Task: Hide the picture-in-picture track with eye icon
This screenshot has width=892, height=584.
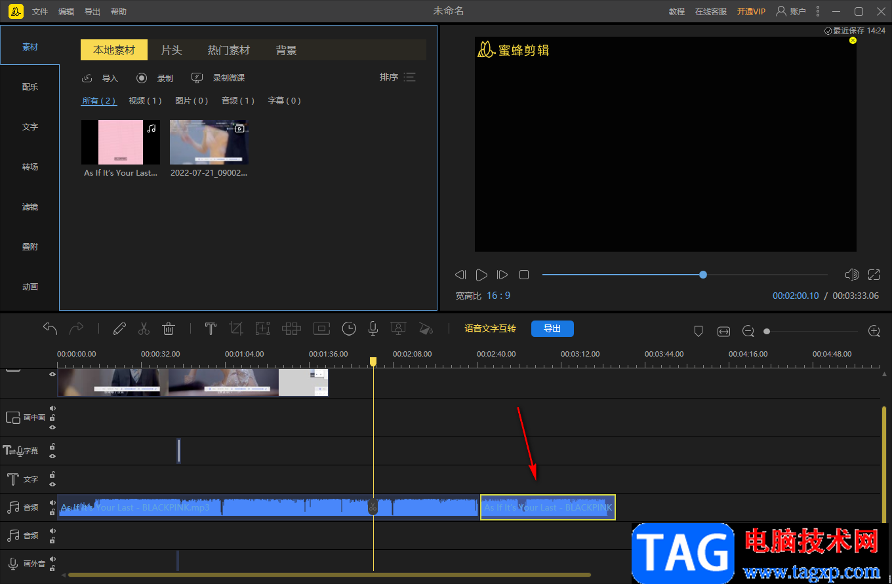Action: coord(52,427)
